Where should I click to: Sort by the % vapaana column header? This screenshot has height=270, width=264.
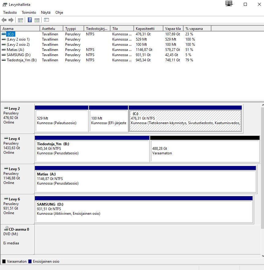(x=197, y=29)
